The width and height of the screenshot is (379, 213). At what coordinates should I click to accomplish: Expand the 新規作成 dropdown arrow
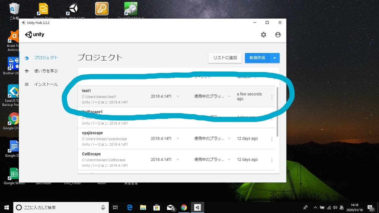[x=274, y=58]
